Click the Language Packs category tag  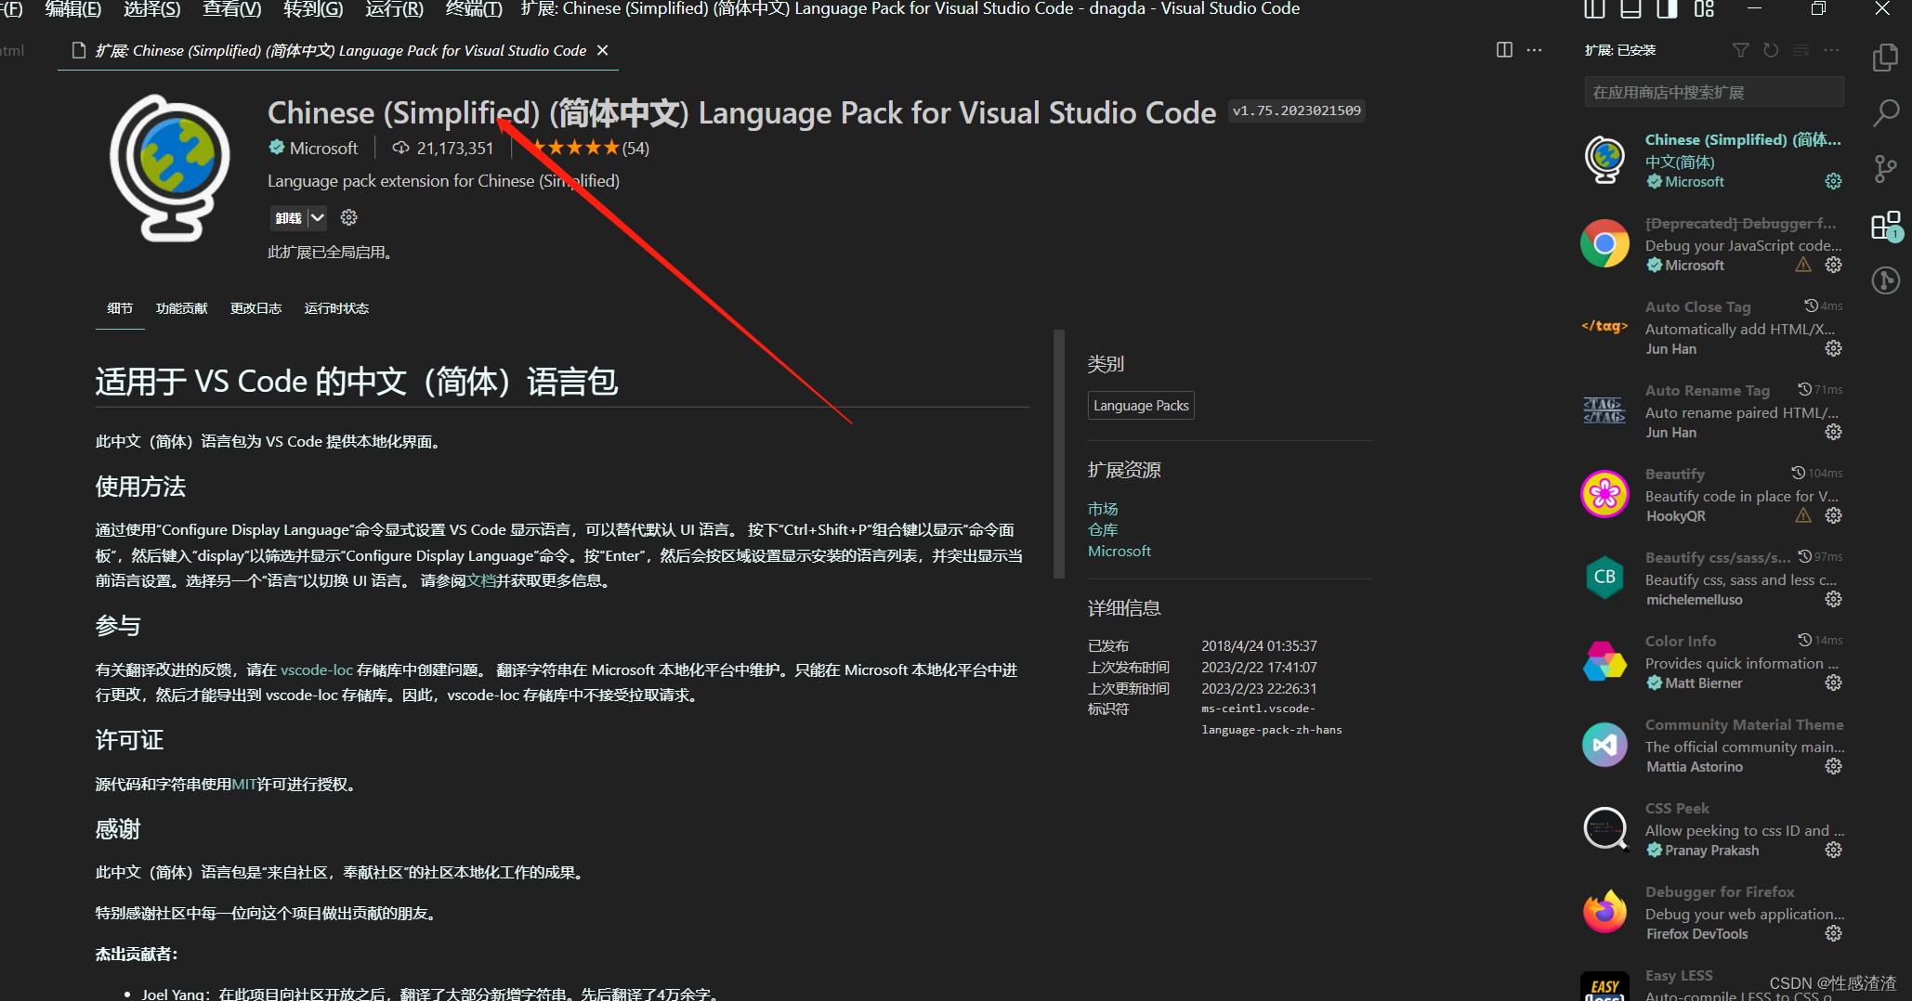pos(1141,406)
